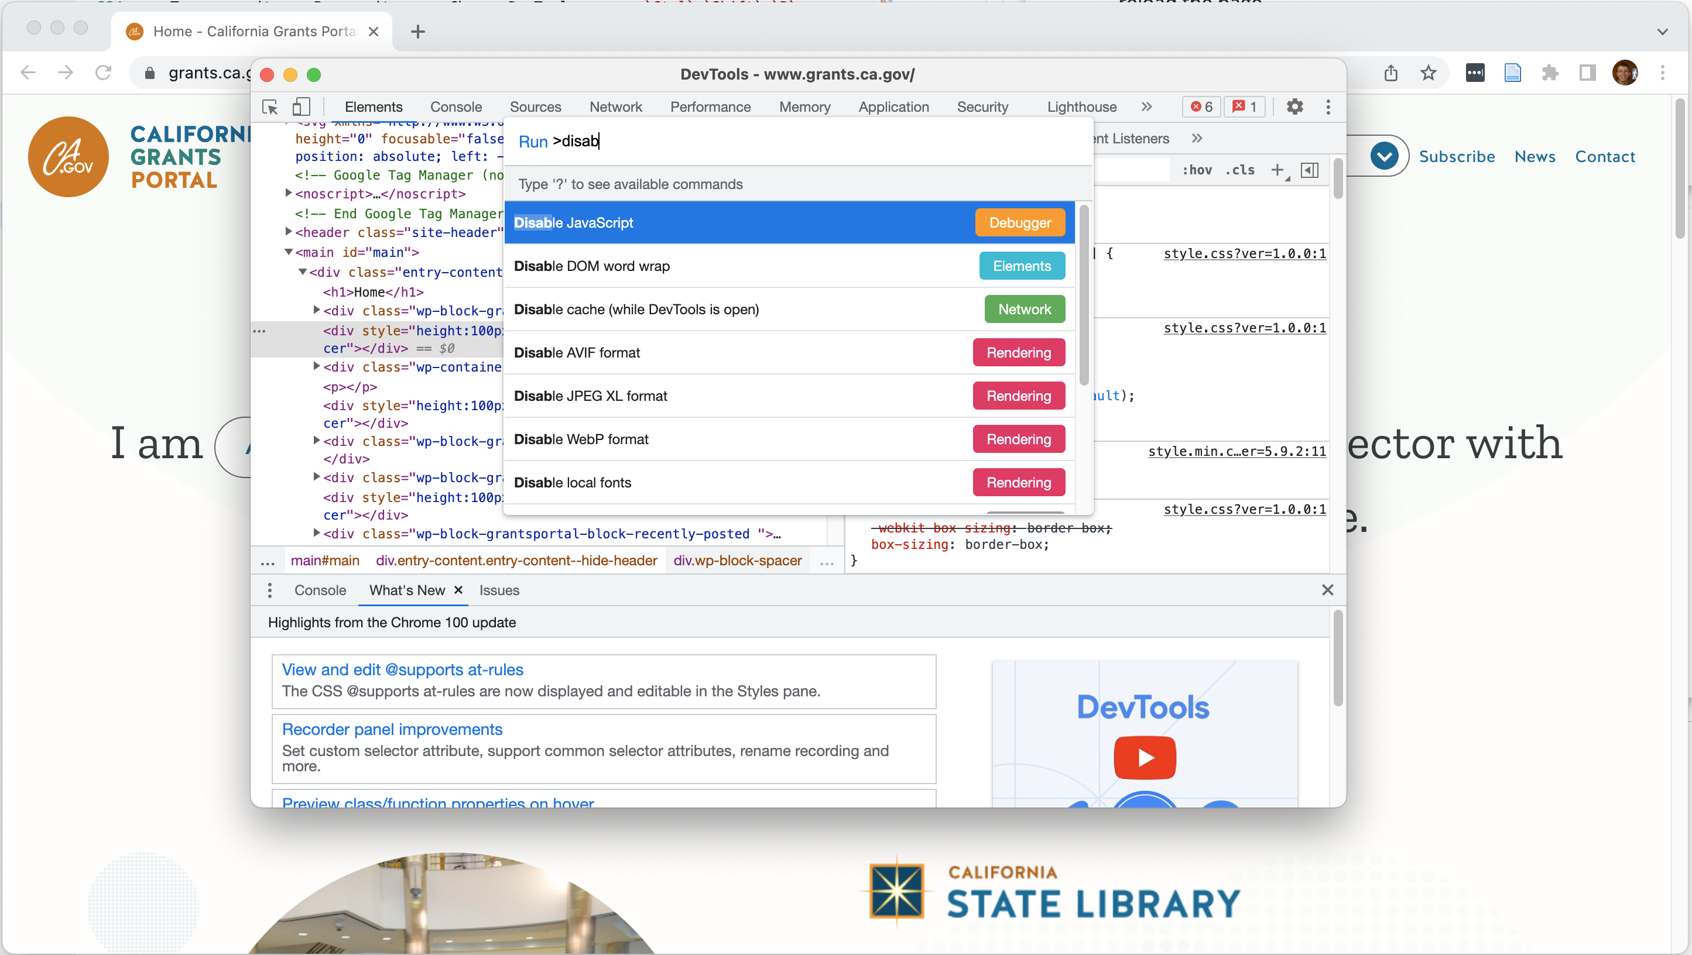Viewport: 1692px width, 955px height.
Task: Switch to the Network tab
Action: point(615,107)
